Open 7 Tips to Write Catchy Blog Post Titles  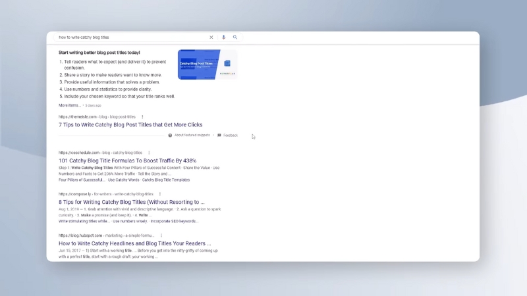[130, 125]
